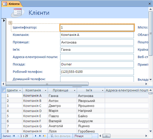Open the Клієнти document tab
Image resolution: width=153 pixels, height=139 pixels.
[x=12, y=4]
